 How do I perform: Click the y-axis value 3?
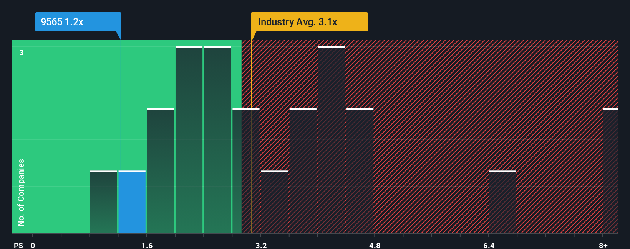point(22,52)
